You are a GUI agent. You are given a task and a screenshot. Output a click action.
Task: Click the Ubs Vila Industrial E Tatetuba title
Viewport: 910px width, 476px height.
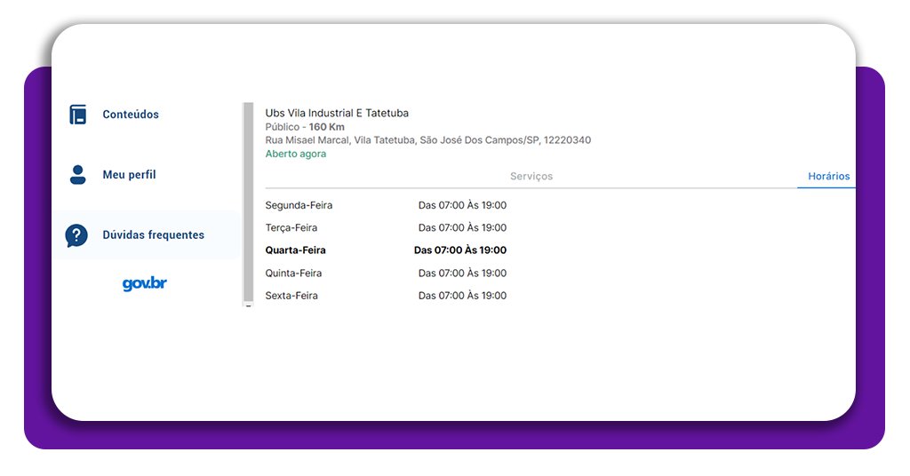point(337,113)
